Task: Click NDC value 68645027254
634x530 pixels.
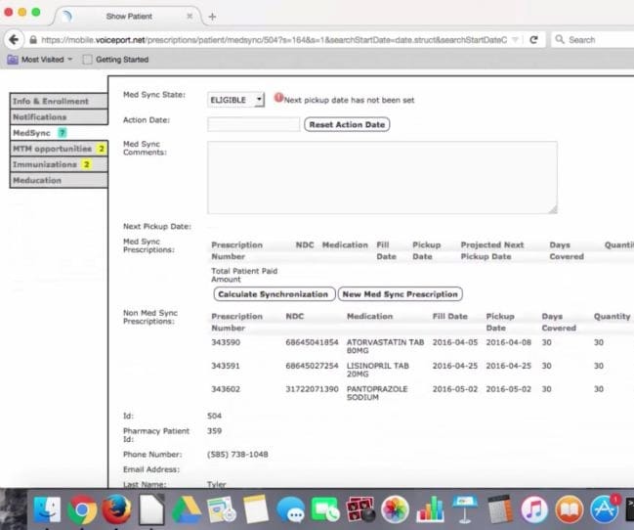Action: 312,366
